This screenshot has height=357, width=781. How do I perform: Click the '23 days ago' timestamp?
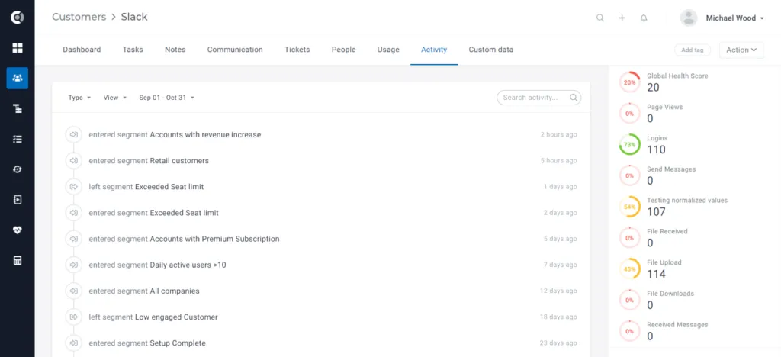pos(558,343)
